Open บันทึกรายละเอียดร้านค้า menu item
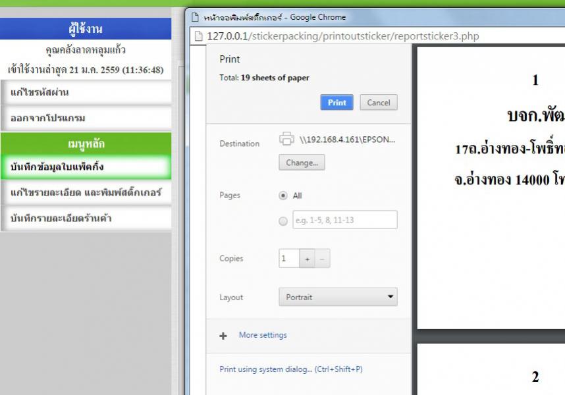565x395 pixels. point(86,218)
